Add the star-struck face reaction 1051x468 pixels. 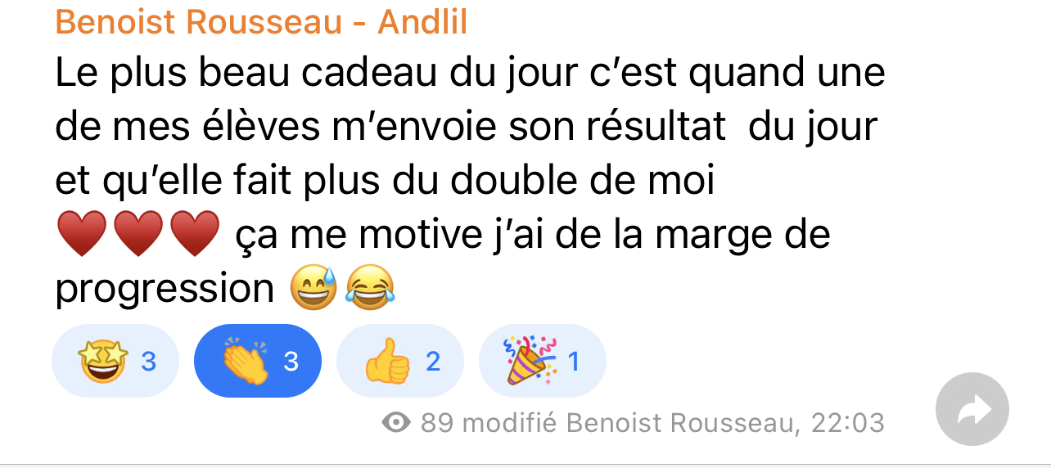pos(115,361)
